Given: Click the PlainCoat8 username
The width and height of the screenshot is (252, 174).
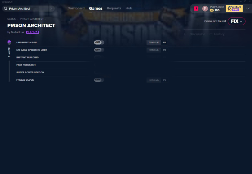Looking at the screenshot, I should (x=217, y=7).
